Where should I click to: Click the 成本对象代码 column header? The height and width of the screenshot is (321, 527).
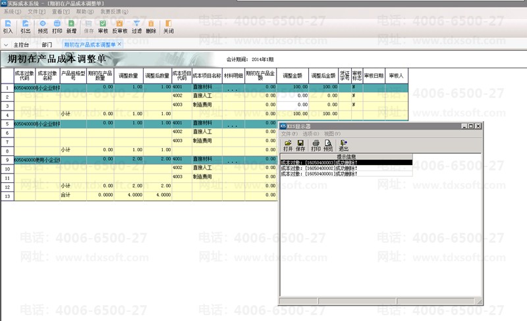tap(24, 76)
